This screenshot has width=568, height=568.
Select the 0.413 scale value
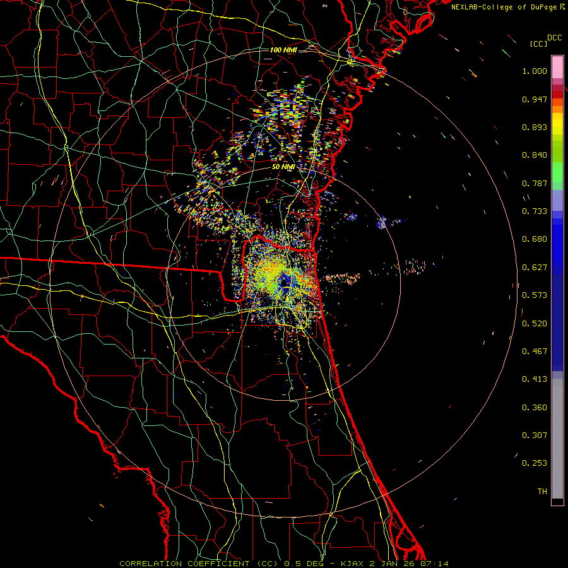[535, 379]
